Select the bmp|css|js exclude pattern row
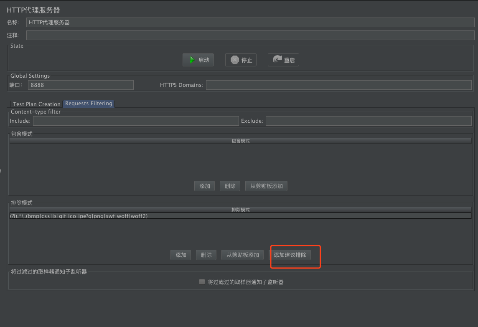This screenshot has width=478, height=327. tap(241, 216)
